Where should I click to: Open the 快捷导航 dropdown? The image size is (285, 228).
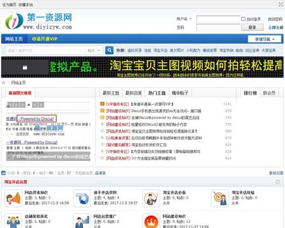(x=265, y=39)
